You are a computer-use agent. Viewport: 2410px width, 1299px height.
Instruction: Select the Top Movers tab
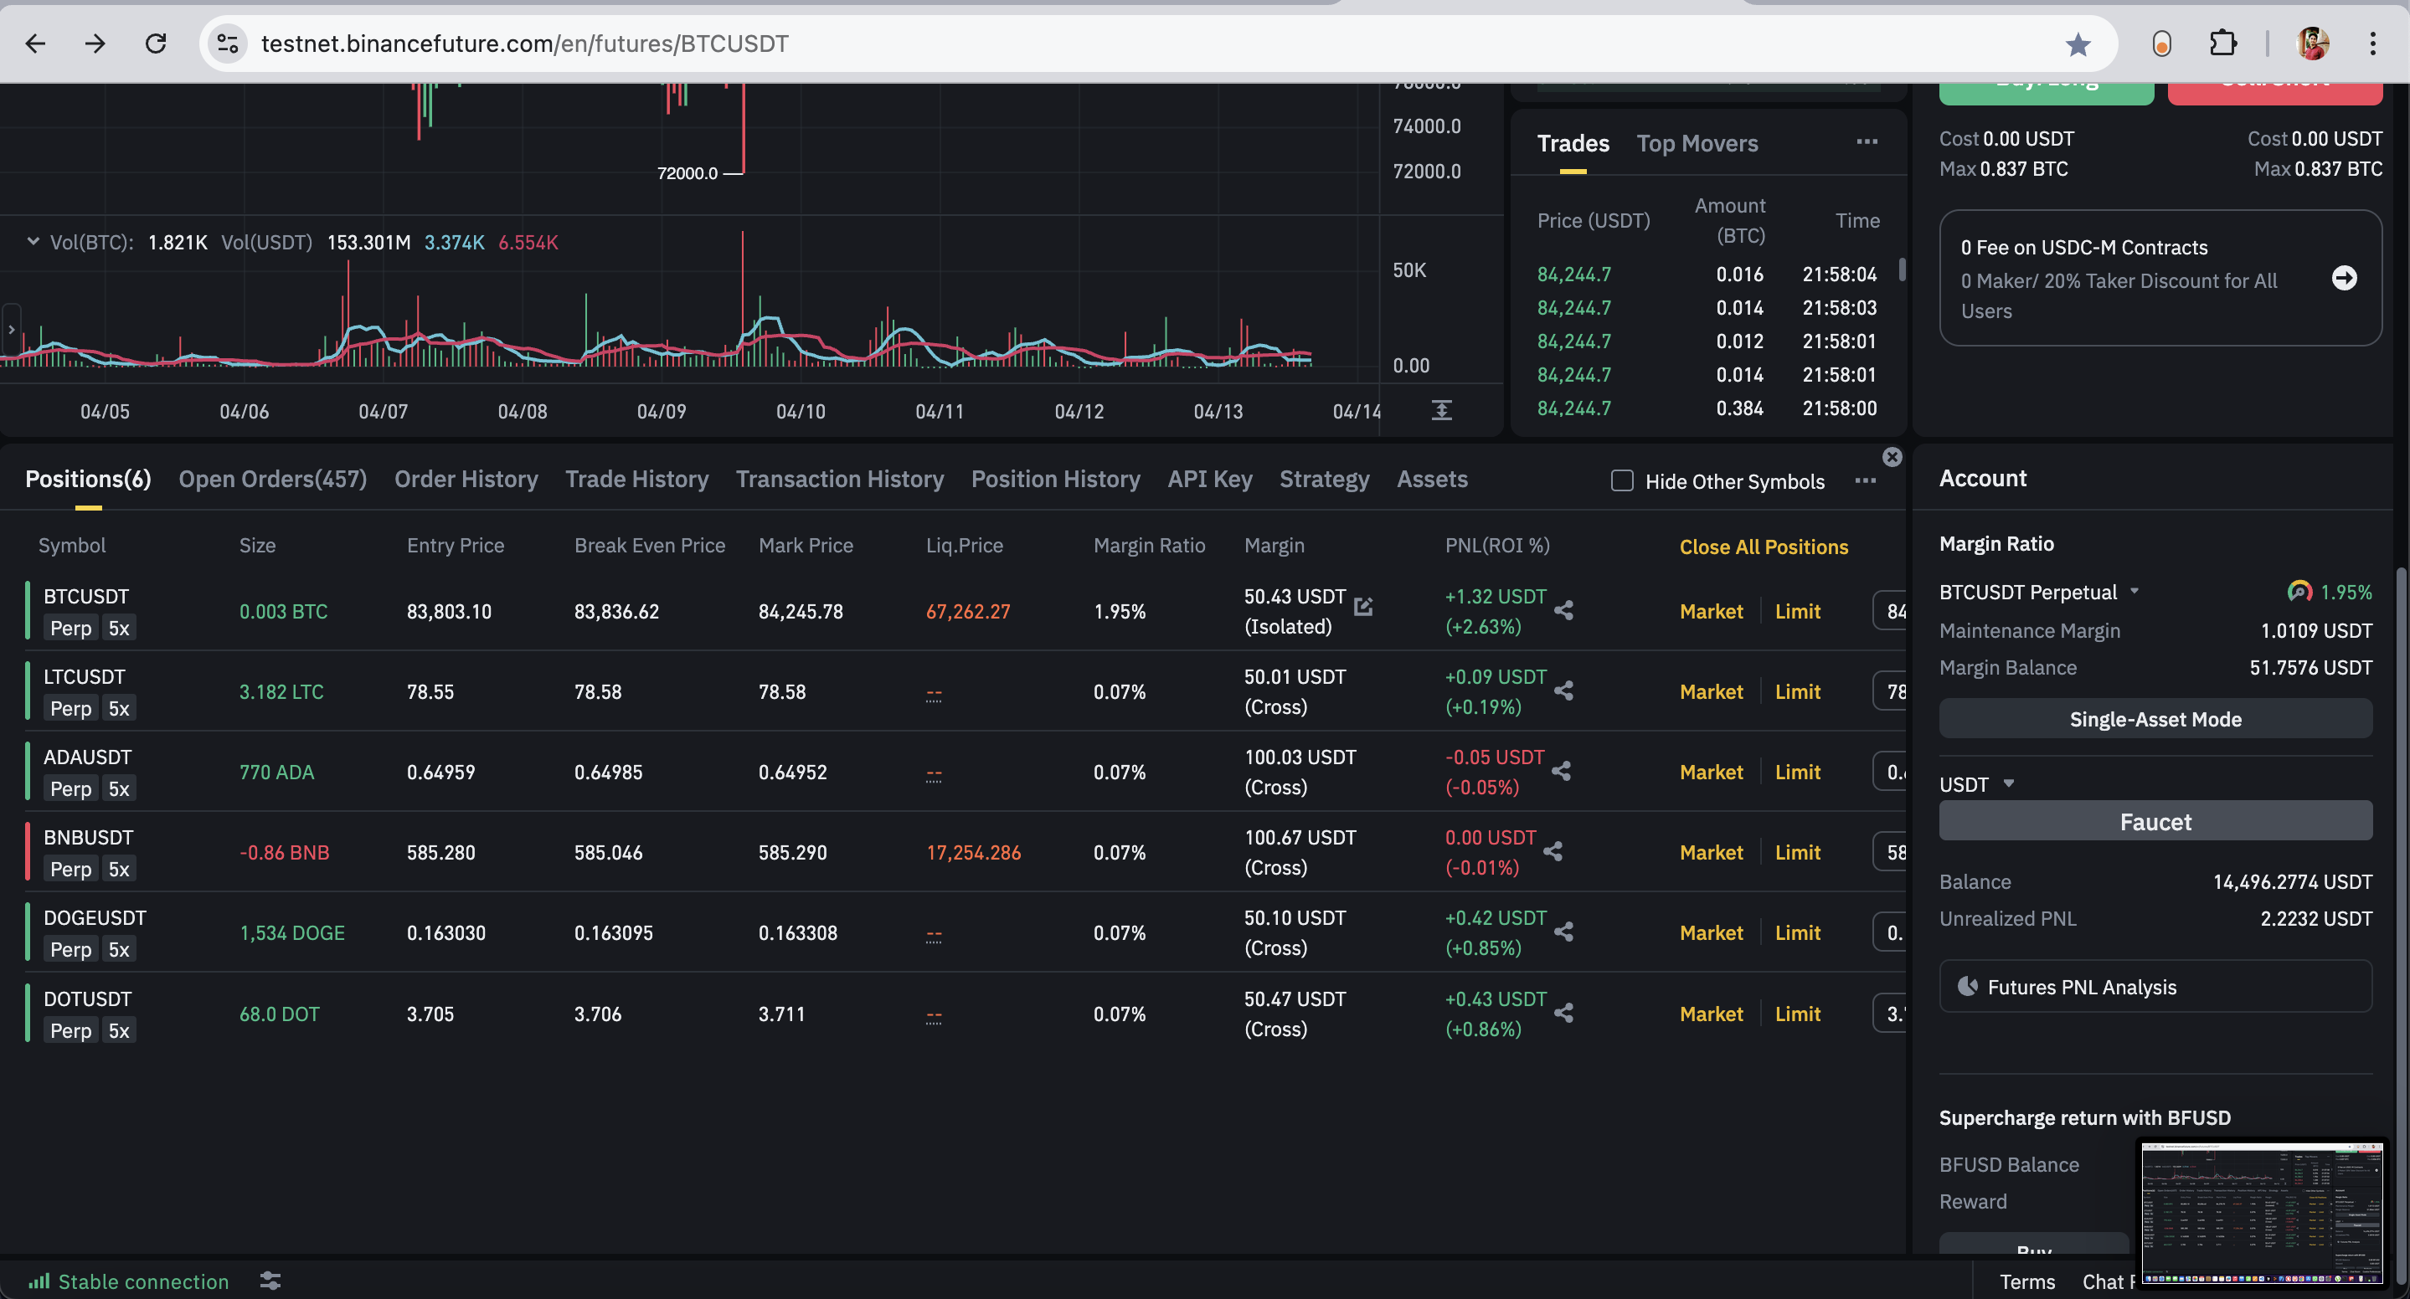(x=1697, y=143)
